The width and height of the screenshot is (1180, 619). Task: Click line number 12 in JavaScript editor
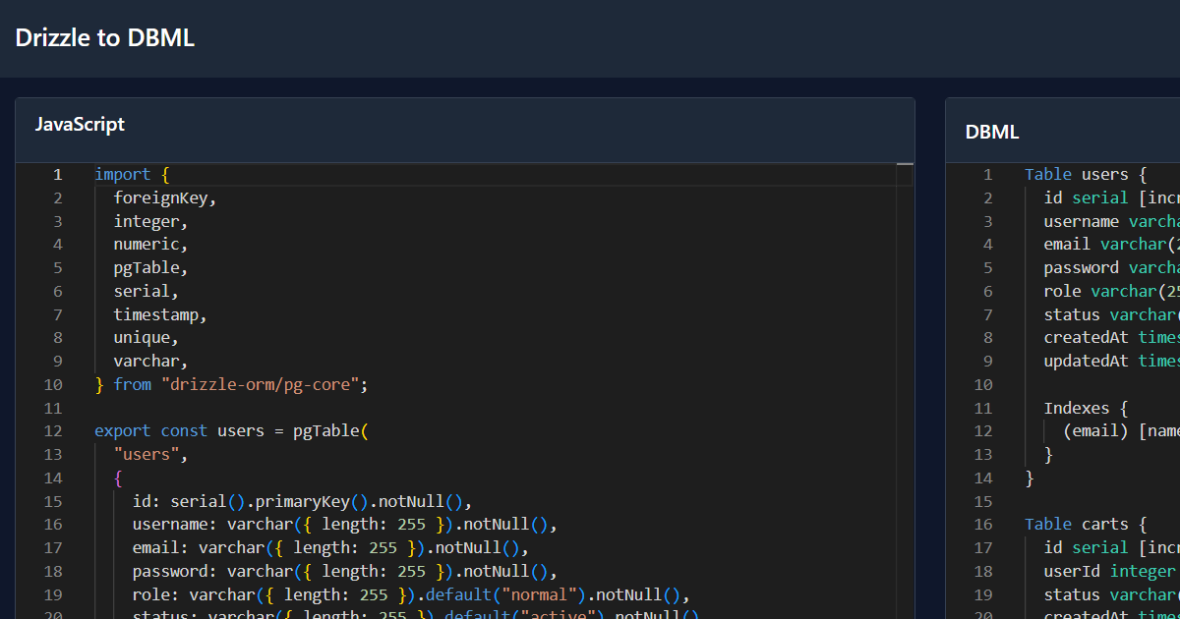click(53, 431)
